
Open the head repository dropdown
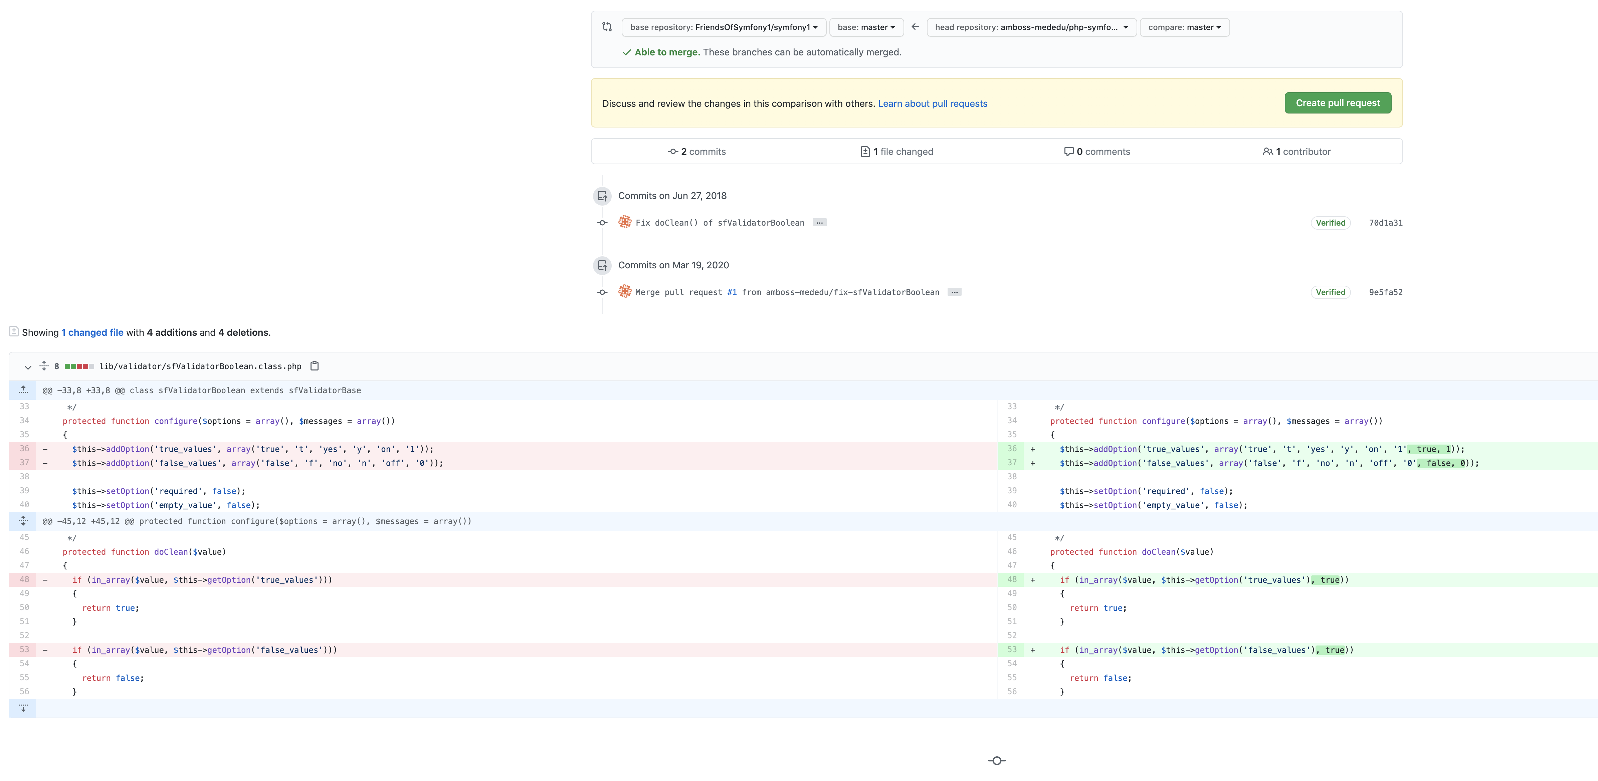(x=1031, y=27)
